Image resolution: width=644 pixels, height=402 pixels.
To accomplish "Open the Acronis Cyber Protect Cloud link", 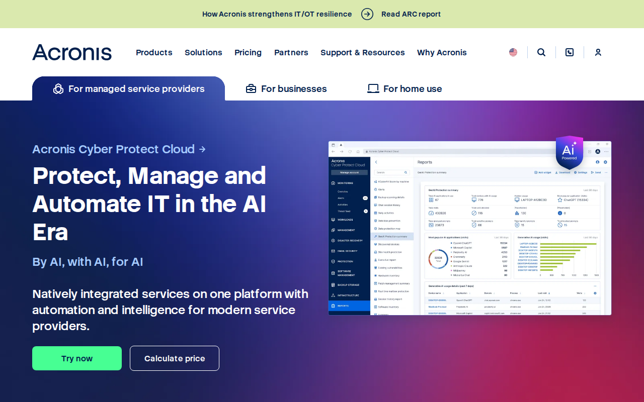I will coord(119,149).
